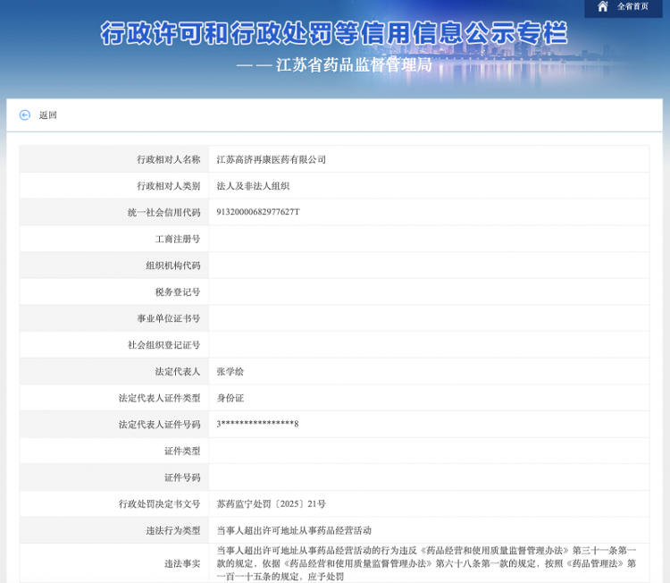
Task: Click the 江苏省药品监督管理局 subtitle in banner
Action: (x=354, y=65)
